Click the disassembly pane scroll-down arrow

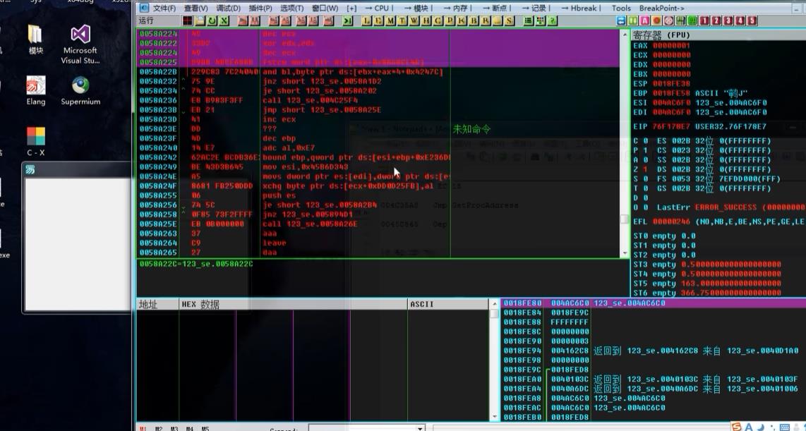[x=625, y=253]
